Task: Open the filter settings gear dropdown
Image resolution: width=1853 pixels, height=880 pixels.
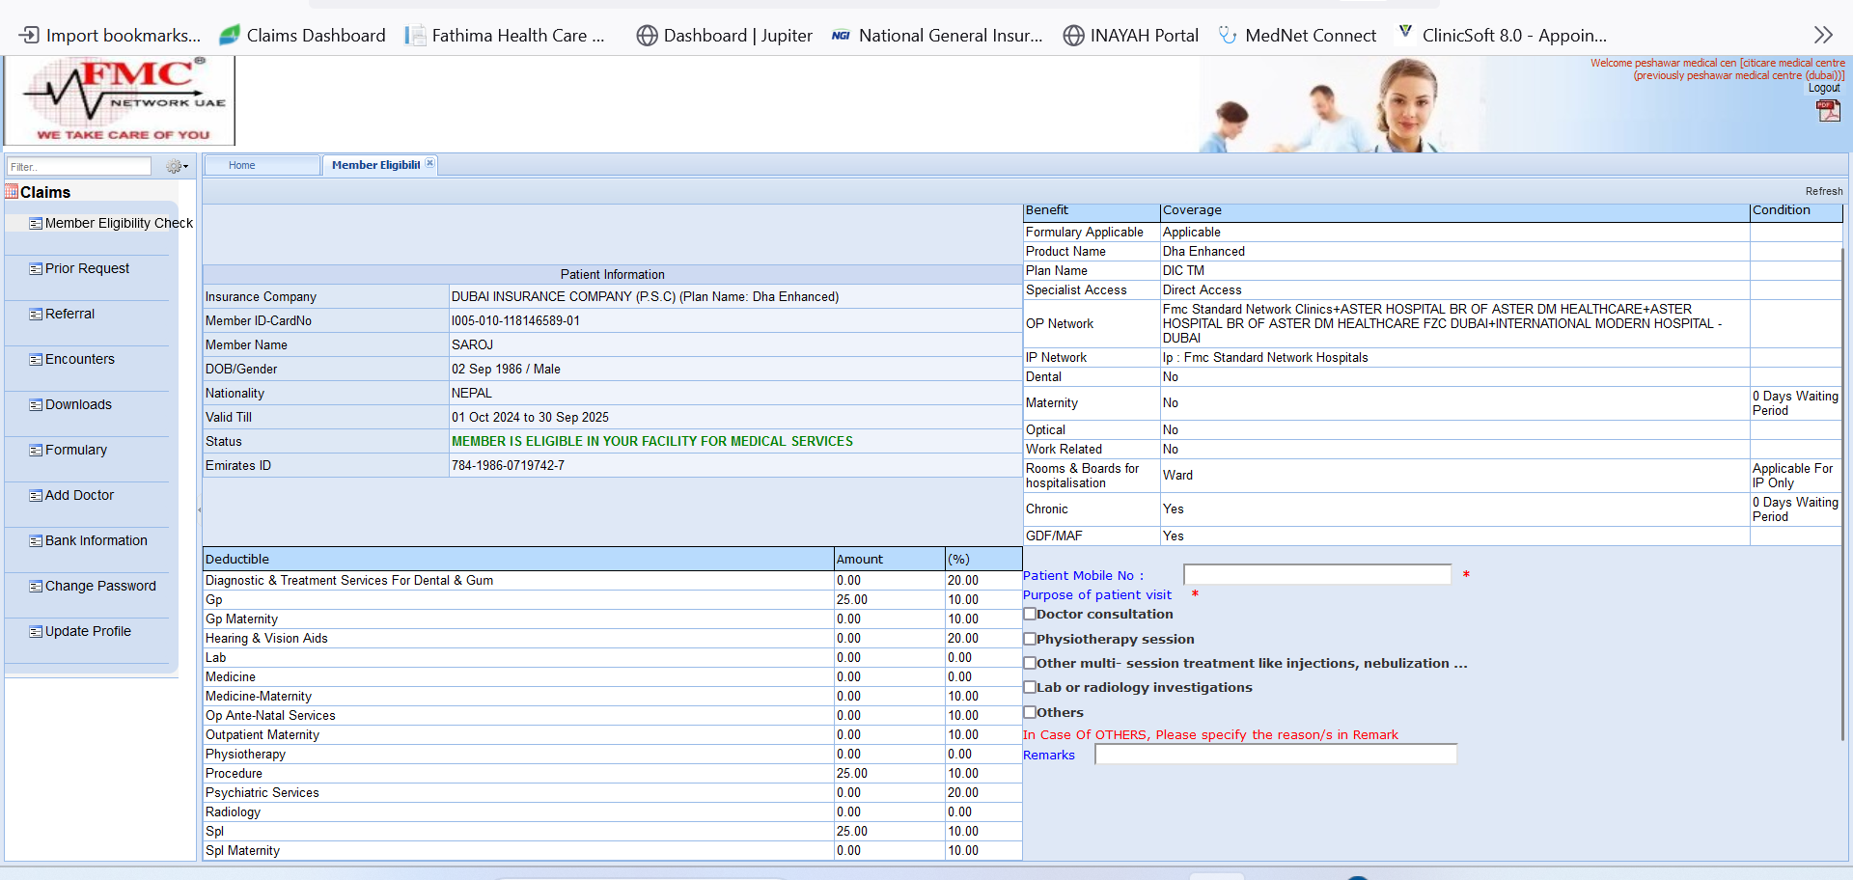Action: pos(177,167)
